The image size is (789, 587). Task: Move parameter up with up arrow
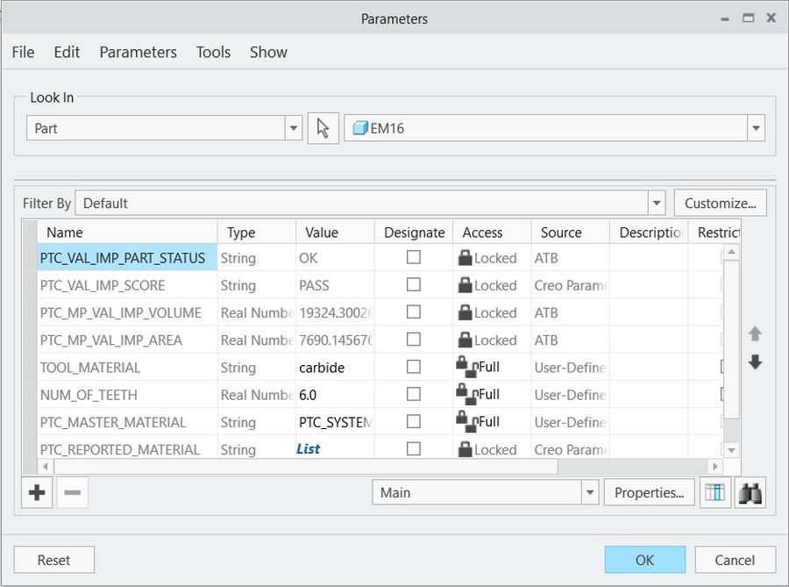tap(755, 333)
